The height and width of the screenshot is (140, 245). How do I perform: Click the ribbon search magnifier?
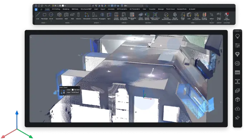pyautogui.click(x=41, y=9)
